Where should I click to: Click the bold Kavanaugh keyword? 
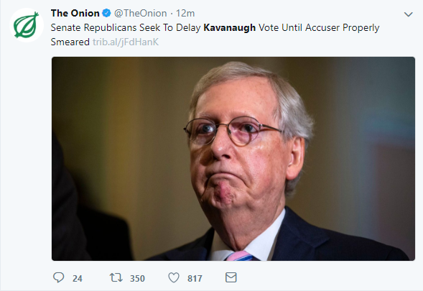pos(229,27)
